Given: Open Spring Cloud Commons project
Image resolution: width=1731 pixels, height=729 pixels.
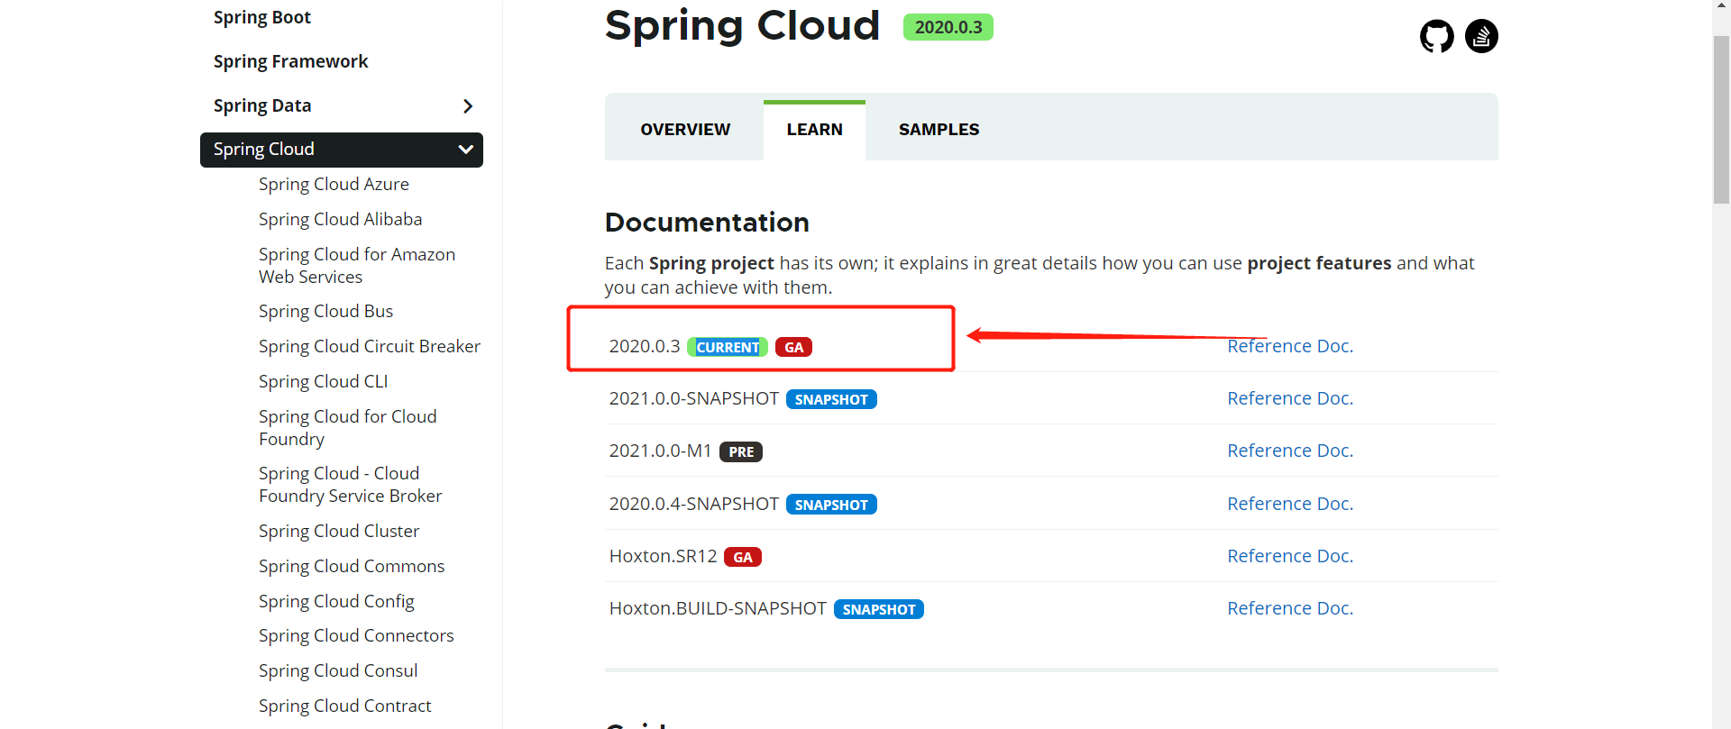Looking at the screenshot, I should pos(352,566).
